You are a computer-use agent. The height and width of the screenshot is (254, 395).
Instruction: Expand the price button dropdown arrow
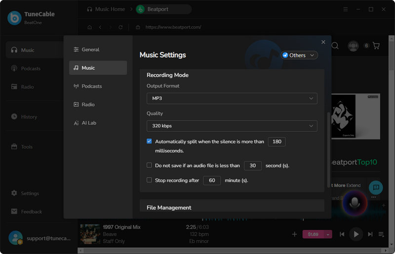point(328,234)
